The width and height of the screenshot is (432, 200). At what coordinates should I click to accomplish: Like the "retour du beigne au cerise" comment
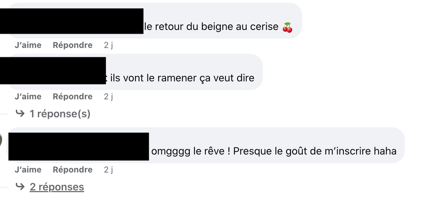(28, 45)
